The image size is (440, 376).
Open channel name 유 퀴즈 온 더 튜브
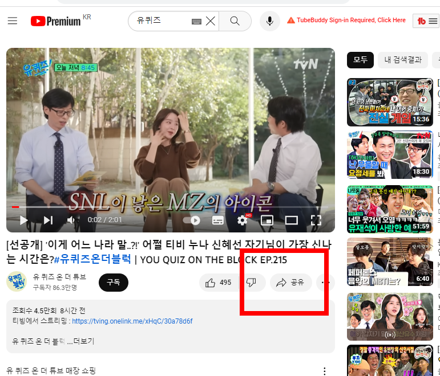pos(59,277)
